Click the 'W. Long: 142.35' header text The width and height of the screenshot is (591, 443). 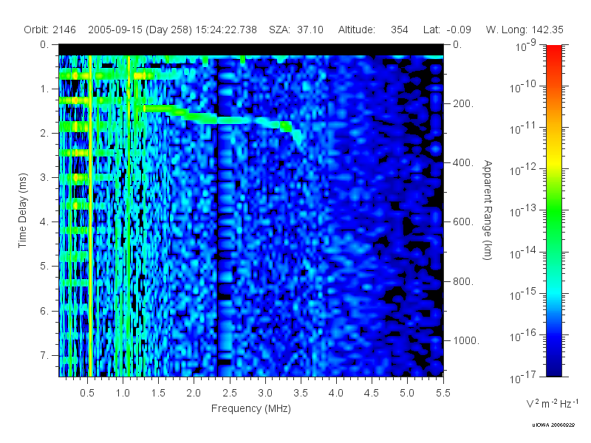coord(525,30)
